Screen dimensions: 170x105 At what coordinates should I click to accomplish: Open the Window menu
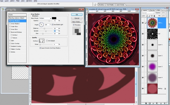pyautogui.click(x=29, y=1)
